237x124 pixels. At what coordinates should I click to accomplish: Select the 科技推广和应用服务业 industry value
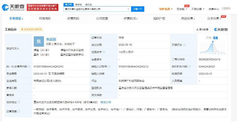(x=131, y=81)
